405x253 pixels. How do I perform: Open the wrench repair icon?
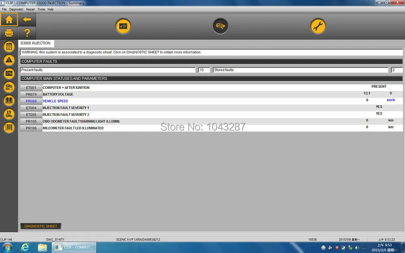(318, 26)
